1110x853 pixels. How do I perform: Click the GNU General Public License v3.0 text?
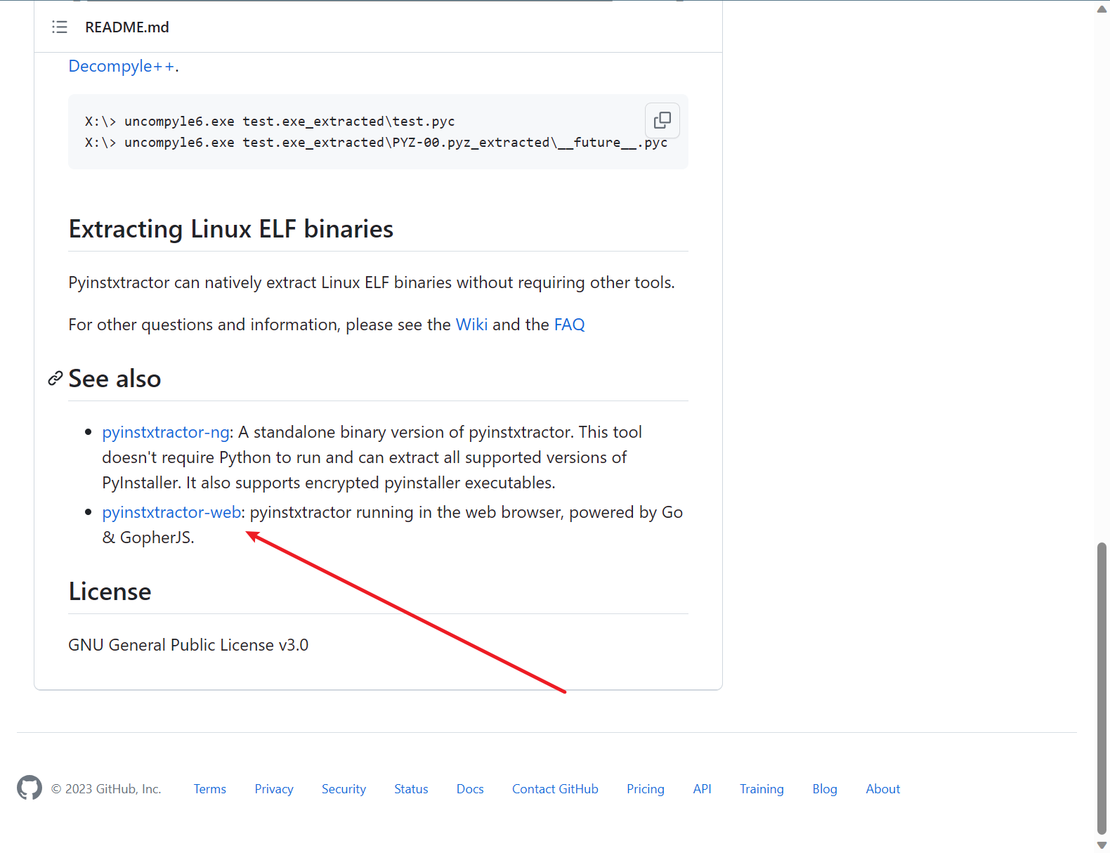point(188,645)
